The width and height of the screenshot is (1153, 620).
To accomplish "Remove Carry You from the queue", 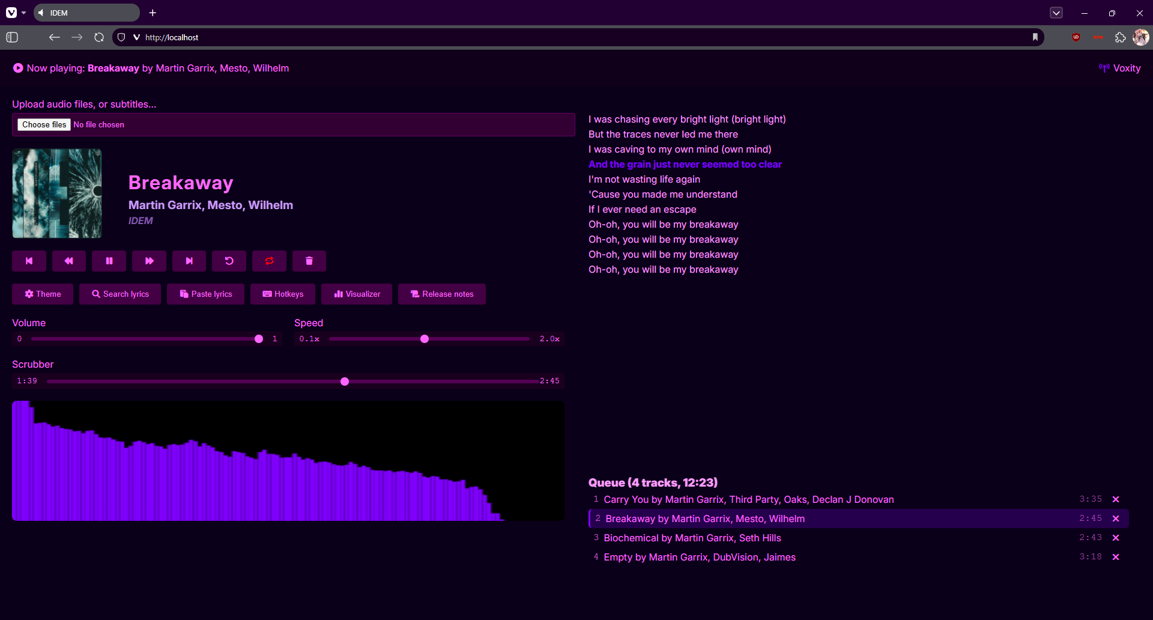I will [1116, 499].
